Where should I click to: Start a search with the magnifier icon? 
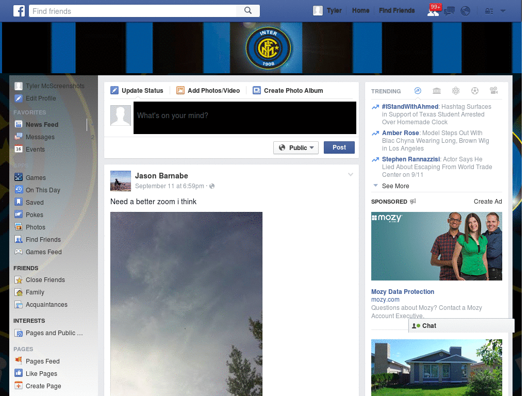[247, 10]
